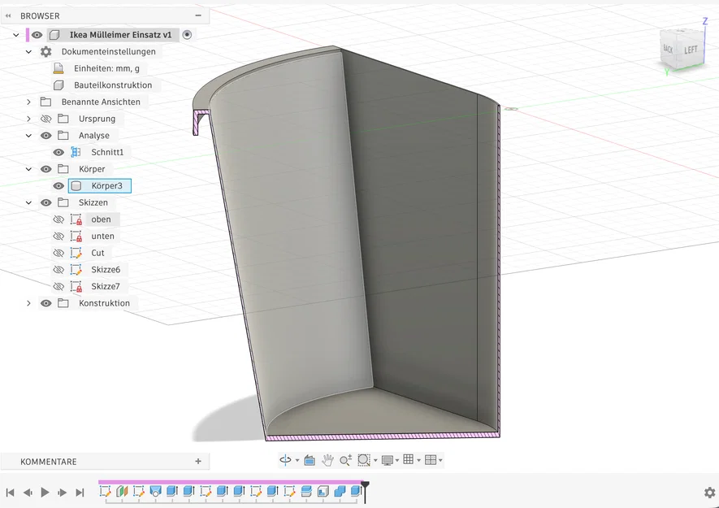Play the design timeline

(45, 493)
